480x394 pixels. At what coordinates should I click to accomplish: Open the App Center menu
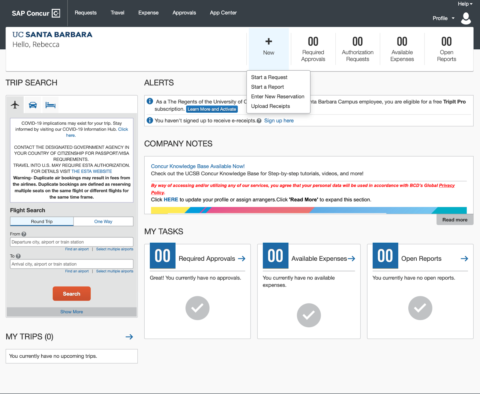point(223,13)
